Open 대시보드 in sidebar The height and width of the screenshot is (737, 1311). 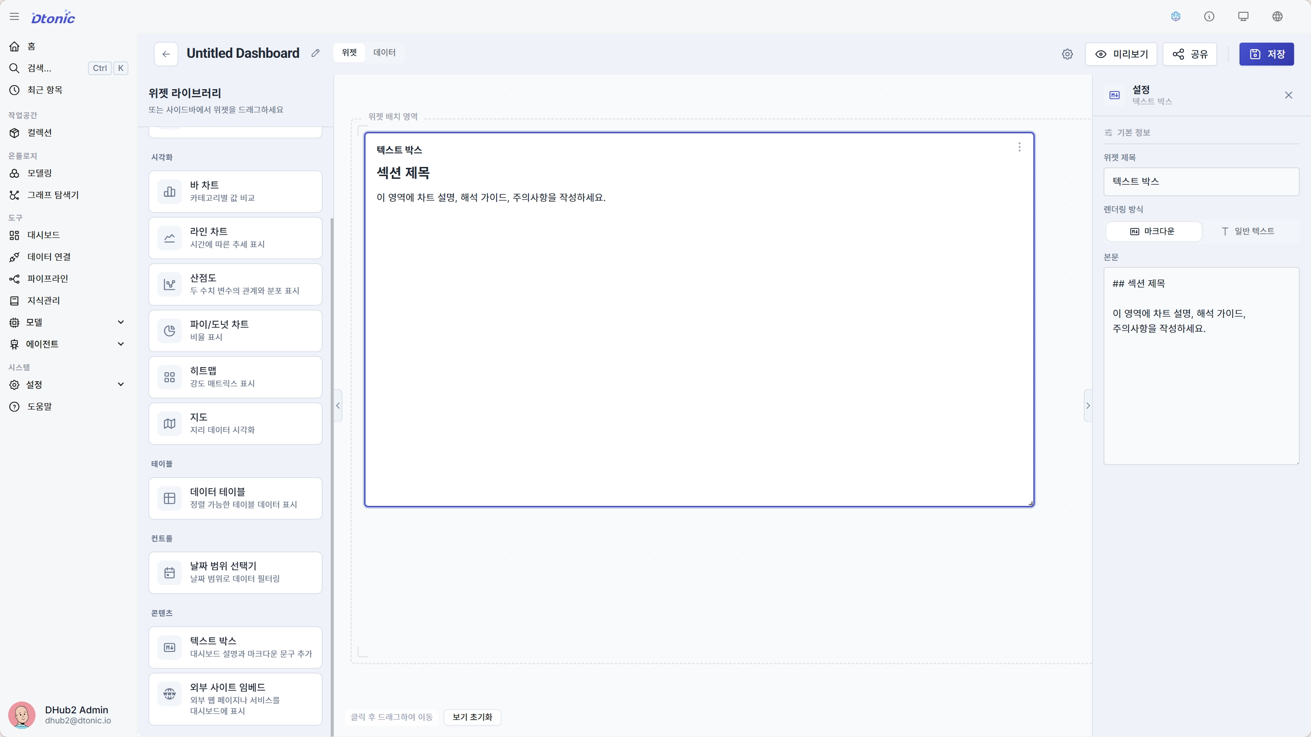(68, 235)
